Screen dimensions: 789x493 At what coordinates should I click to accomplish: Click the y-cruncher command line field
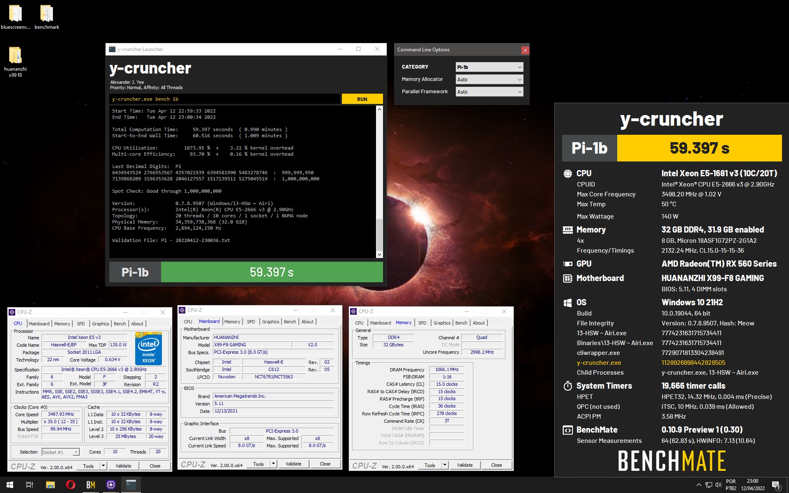[x=225, y=99]
